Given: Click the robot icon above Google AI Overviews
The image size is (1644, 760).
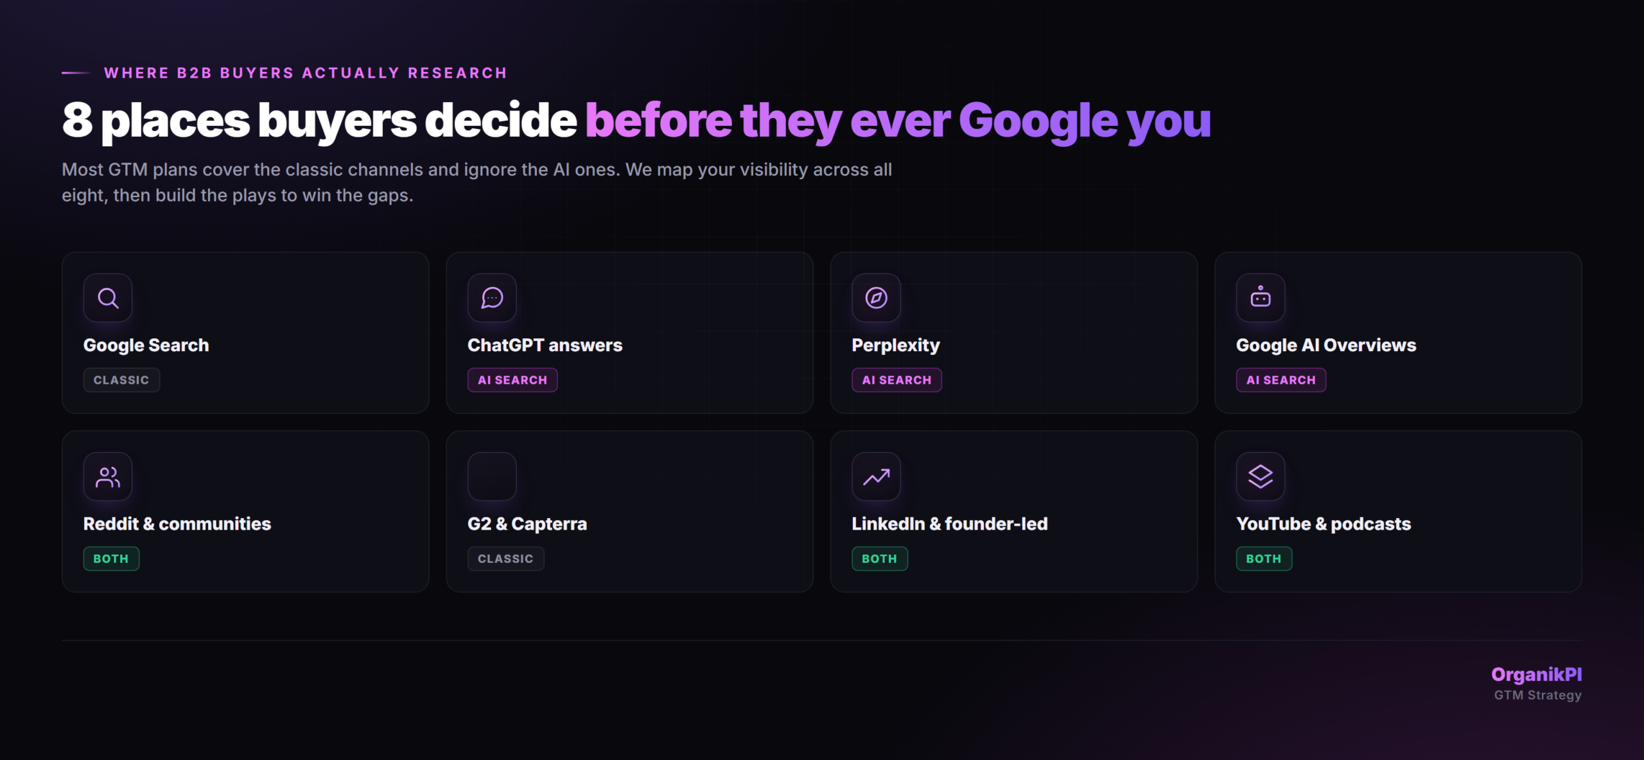Looking at the screenshot, I should click(1261, 298).
